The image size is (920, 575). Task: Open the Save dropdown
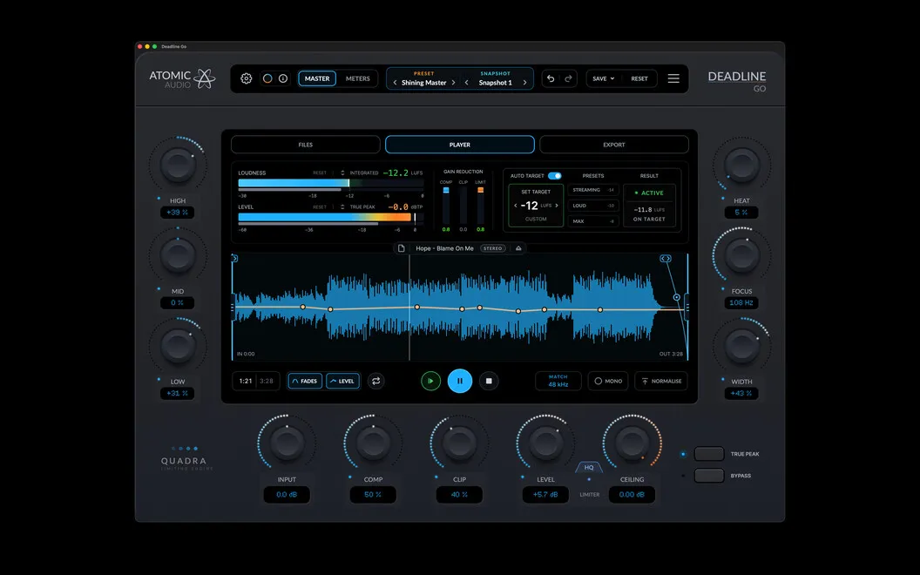click(x=603, y=78)
